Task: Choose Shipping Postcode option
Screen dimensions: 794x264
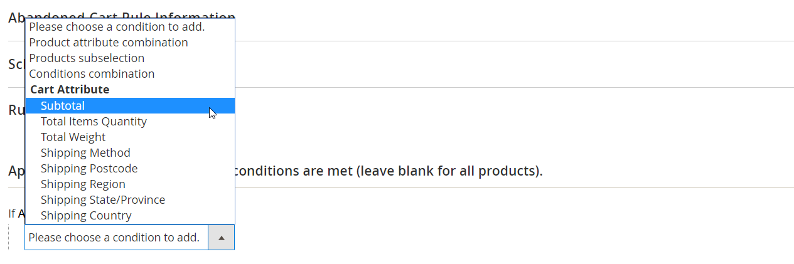Action: [89, 169]
